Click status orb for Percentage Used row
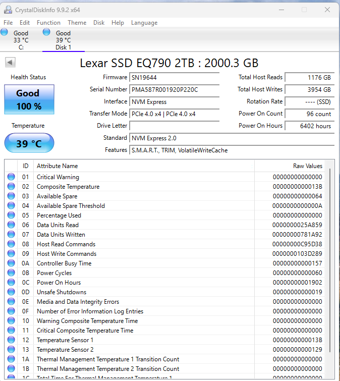The height and width of the screenshot is (381, 340). (x=11, y=215)
